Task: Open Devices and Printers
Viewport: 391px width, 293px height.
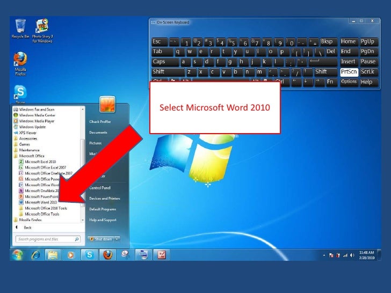Action: pyautogui.click(x=105, y=199)
